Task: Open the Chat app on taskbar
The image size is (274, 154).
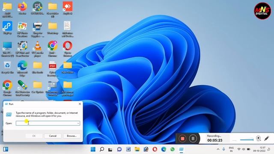Action: [119, 149]
